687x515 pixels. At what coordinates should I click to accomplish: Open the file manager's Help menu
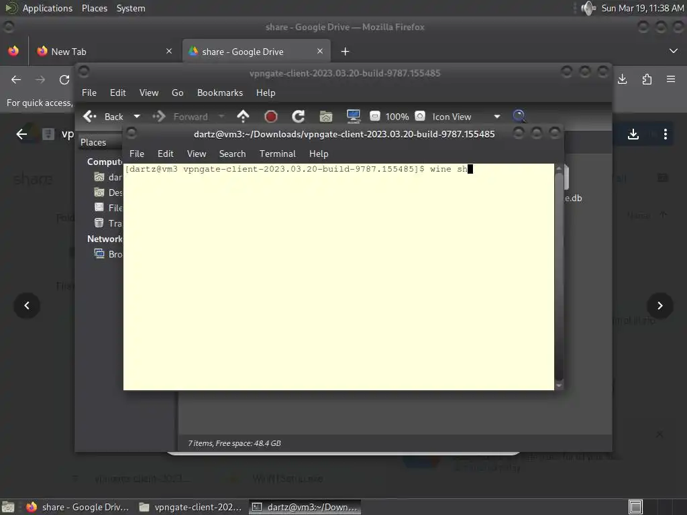(266, 93)
